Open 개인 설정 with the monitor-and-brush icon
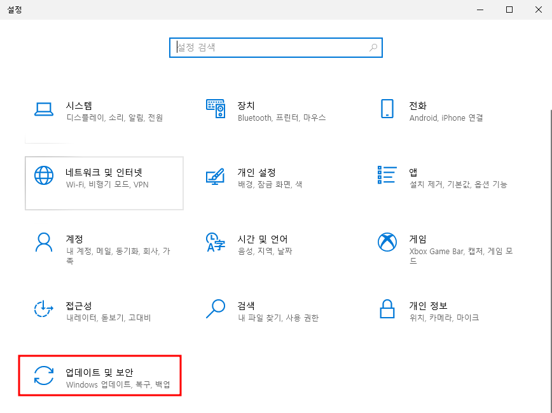Image resolution: width=552 pixels, height=413 pixels. point(216,177)
